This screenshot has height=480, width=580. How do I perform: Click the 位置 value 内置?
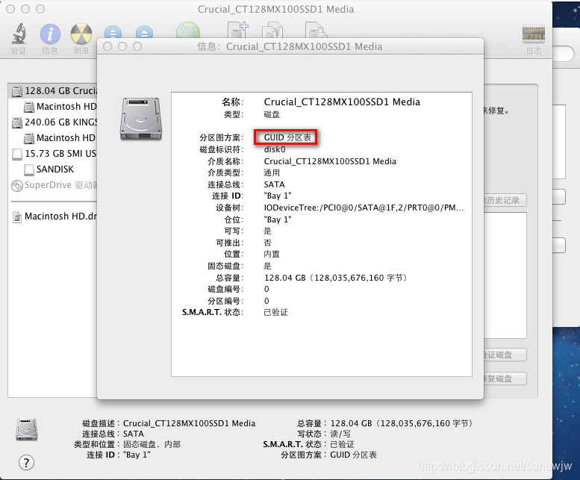pos(272,254)
